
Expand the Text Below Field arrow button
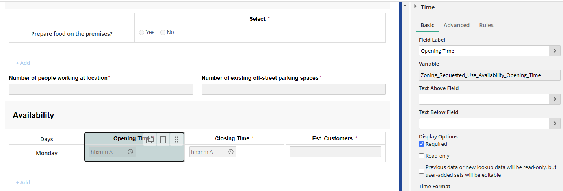click(x=555, y=123)
